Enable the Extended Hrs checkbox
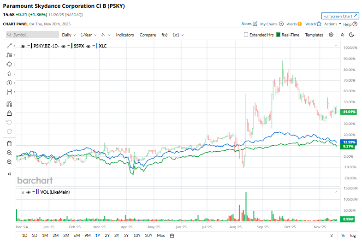The height and width of the screenshot is (243, 362). (246, 35)
